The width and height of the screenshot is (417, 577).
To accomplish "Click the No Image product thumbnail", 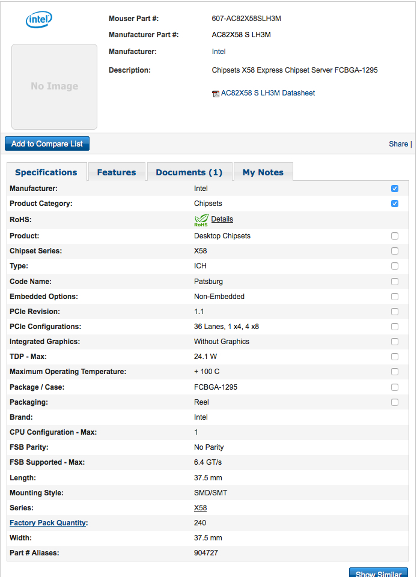I will click(x=55, y=86).
